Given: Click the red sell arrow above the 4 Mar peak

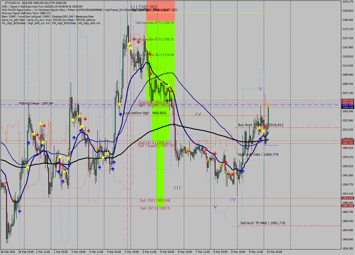Looking at the screenshot, I should click(134, 39).
